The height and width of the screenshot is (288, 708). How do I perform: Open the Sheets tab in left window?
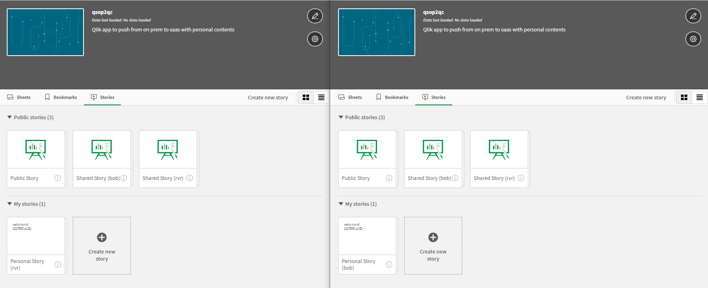pyautogui.click(x=19, y=97)
